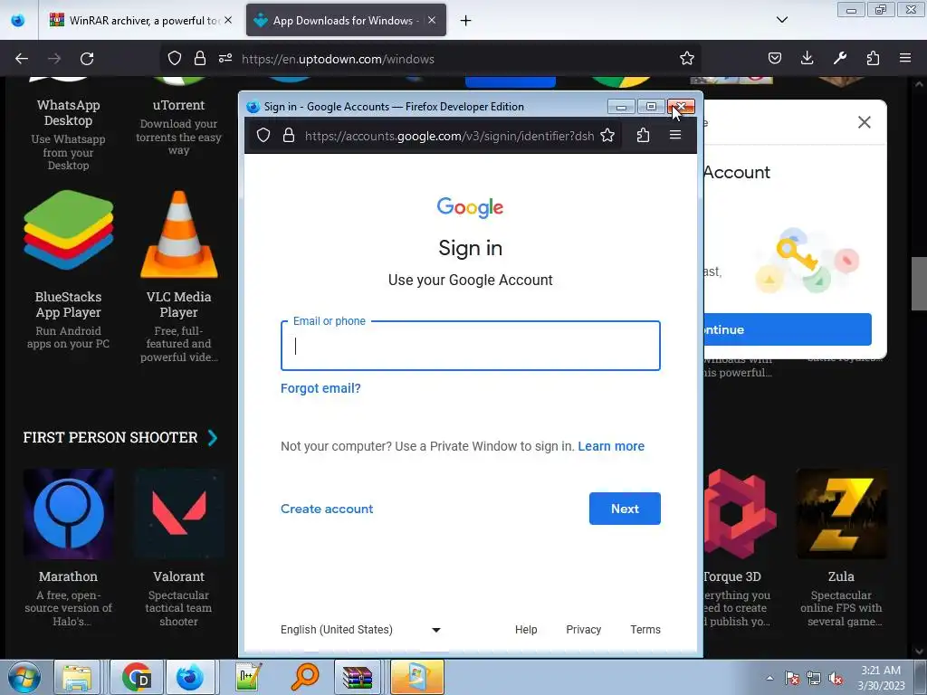Click the blue Next button
The image size is (927, 695).
[x=625, y=509]
